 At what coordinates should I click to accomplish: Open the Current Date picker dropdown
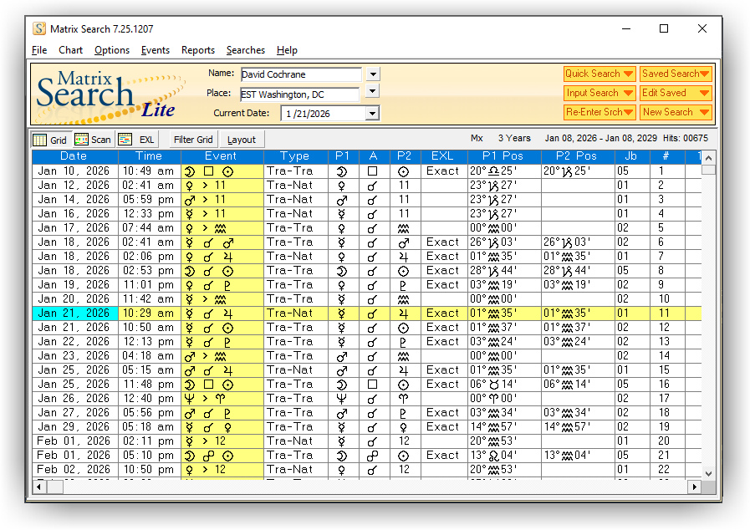click(372, 113)
